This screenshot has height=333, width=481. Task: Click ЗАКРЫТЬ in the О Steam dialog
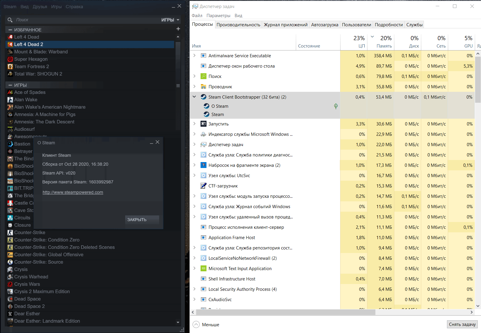pos(142,220)
